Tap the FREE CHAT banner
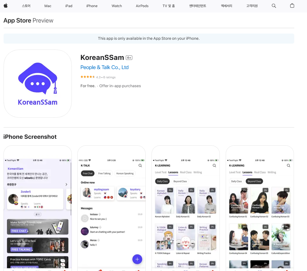The image size is (307, 271). point(38,227)
